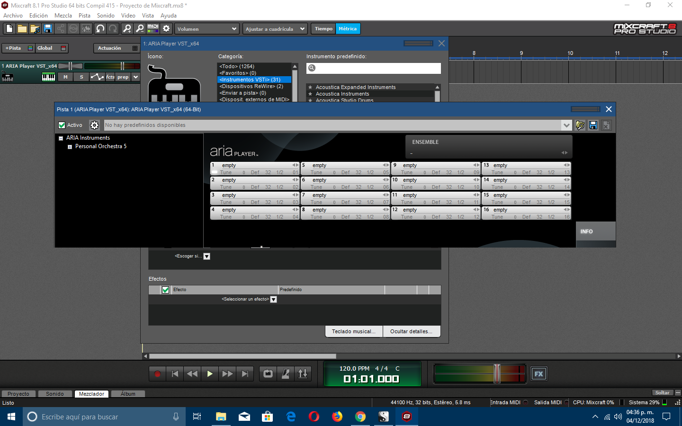This screenshot has height=426, width=682.
Task: Open the Archivo menu
Action: [13, 16]
